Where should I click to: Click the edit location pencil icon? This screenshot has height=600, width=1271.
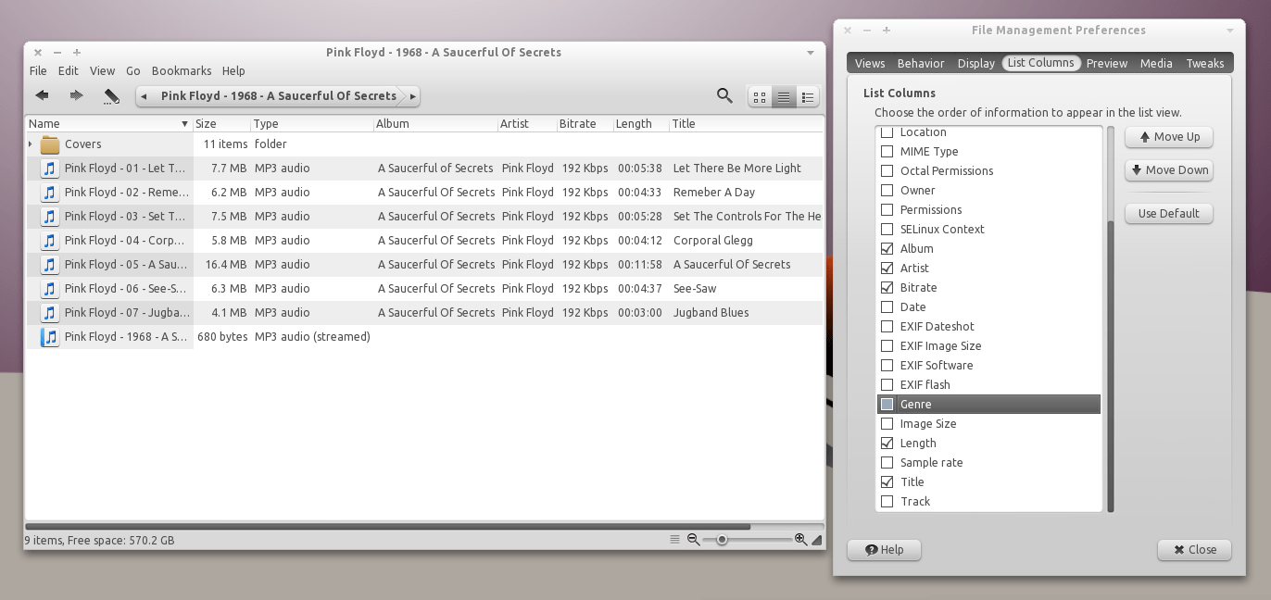112,94
